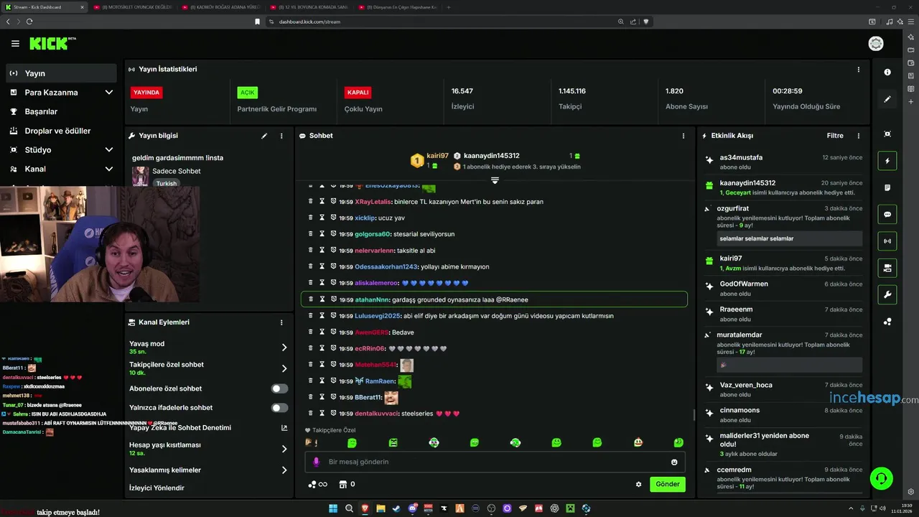Screen dimensions: 919x517
Task: Reload the page with browser refresh
Action: coord(29,22)
